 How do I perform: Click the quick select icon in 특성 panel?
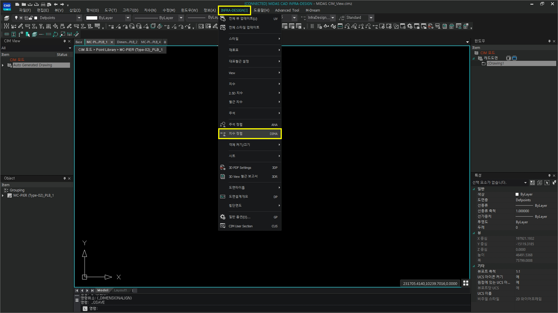tap(554, 183)
